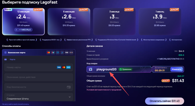Open the Страна country dropdown
This screenshot has width=195, height=106.
38,97
